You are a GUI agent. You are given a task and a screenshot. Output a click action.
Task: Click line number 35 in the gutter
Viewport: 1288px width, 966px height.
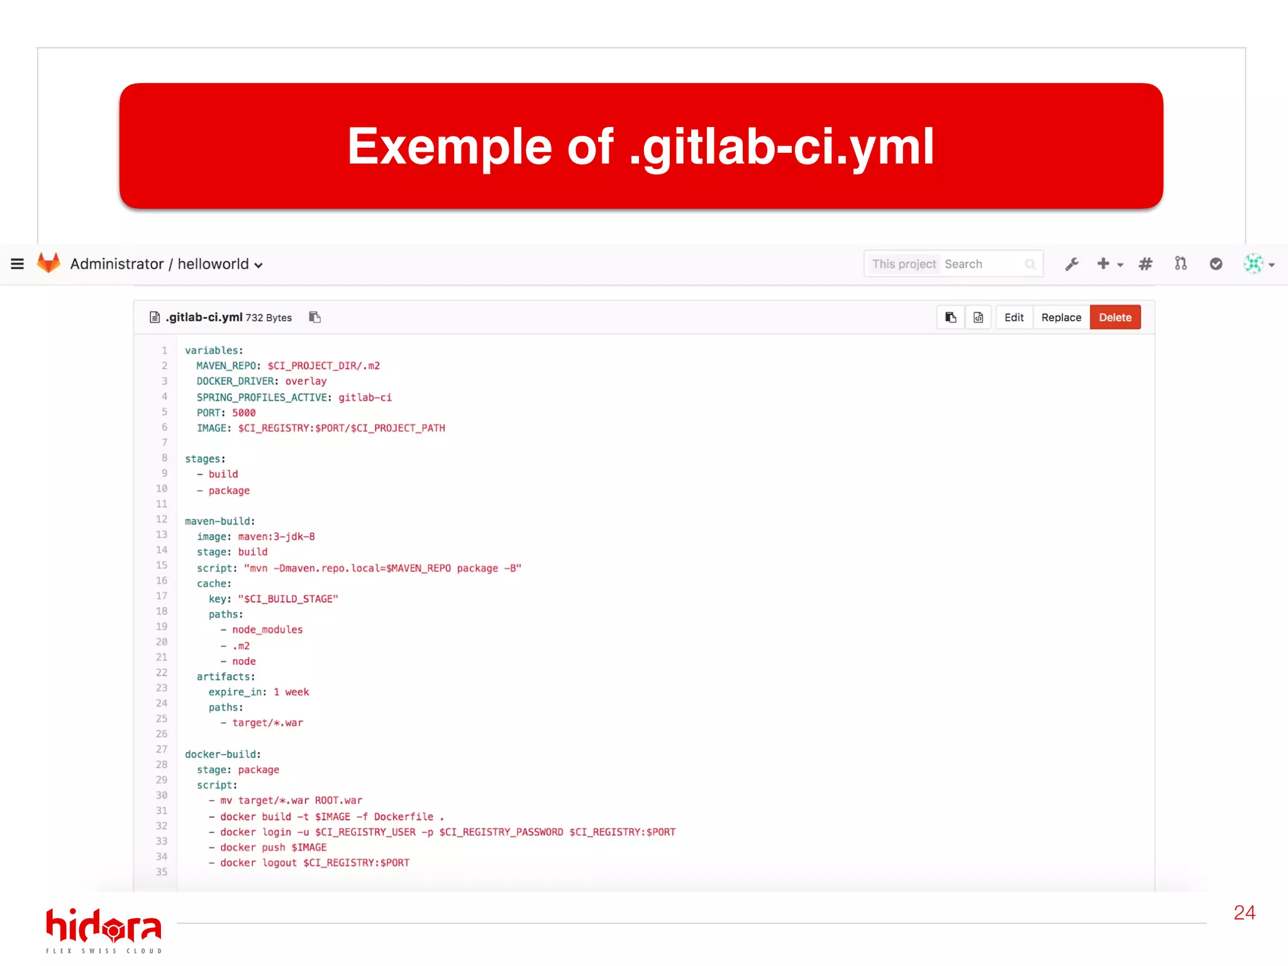(162, 872)
